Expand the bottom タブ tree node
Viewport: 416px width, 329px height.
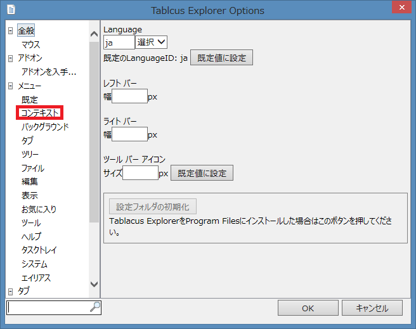pos(10,292)
